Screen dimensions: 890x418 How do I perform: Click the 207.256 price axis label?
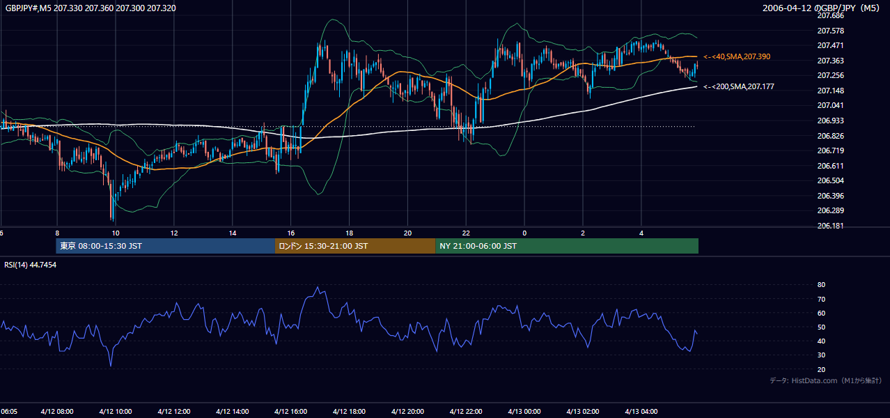(830, 75)
